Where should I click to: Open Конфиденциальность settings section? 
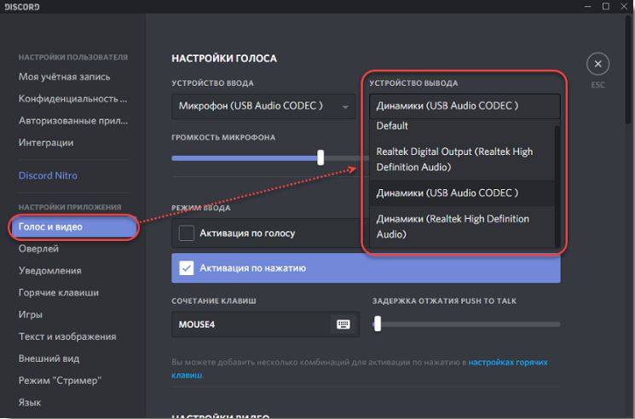point(73,99)
